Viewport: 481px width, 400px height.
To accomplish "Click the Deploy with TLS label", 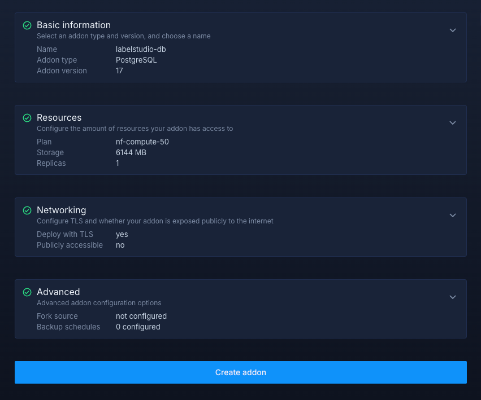I will click(x=65, y=235).
